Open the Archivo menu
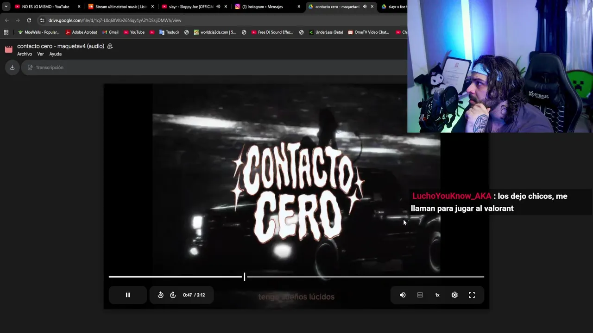This screenshot has height=333, width=593. coord(25,54)
